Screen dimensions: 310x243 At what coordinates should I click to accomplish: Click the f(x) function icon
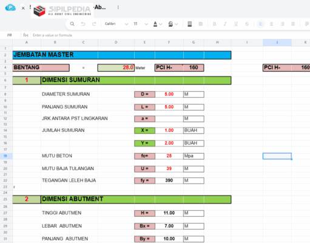coord(25,35)
